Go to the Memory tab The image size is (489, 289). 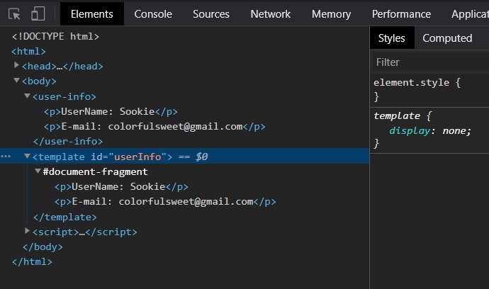(x=331, y=13)
